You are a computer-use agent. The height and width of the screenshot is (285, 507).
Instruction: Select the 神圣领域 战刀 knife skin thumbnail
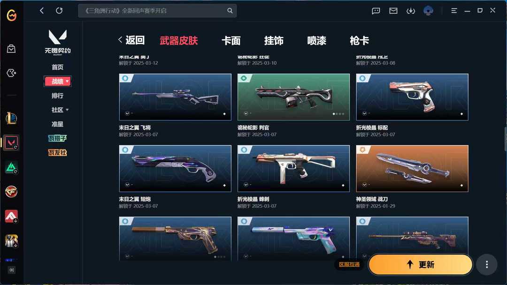(412, 168)
